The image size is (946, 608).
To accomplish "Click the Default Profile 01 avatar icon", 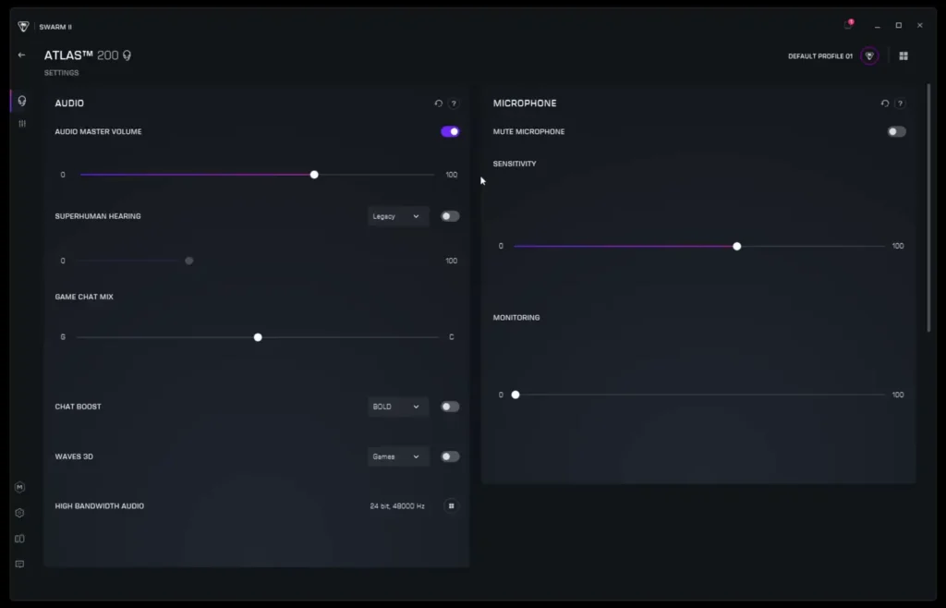I will [869, 55].
